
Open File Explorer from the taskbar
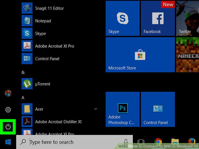click(175, 142)
